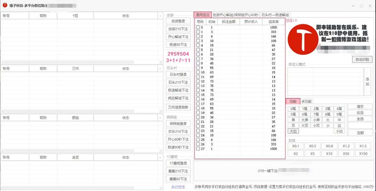
Task: Switch to the 通用选注 tab
Action: (202, 15)
